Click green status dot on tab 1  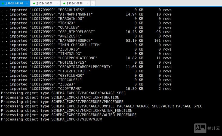point(3,4)
